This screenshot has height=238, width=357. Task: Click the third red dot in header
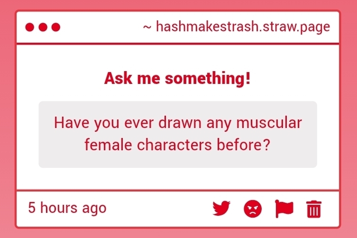click(55, 27)
